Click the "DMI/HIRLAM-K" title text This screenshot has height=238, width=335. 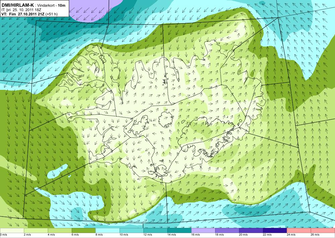pos(17,5)
